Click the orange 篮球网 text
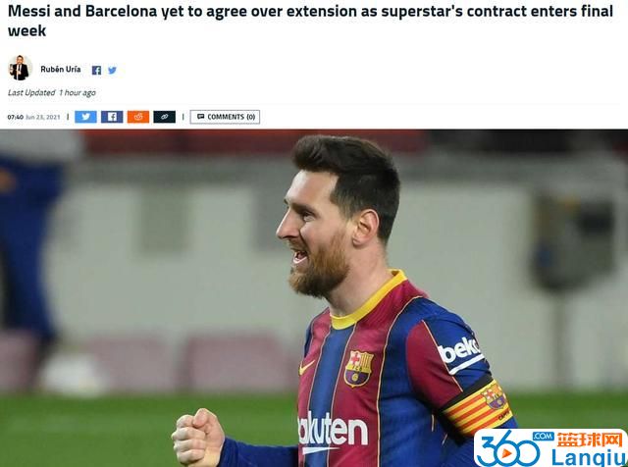Screen dimensions: 628x467 click(590, 440)
